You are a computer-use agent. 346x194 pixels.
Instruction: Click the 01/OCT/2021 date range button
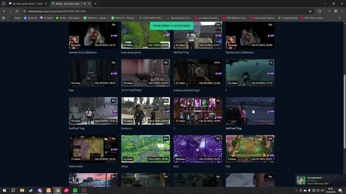pyautogui.click(x=171, y=26)
